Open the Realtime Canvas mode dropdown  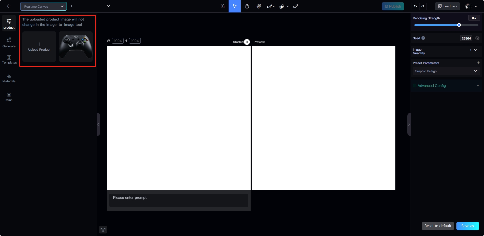coord(44,6)
